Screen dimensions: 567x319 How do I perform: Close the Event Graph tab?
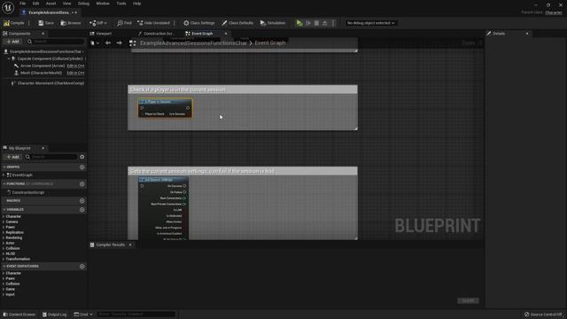click(x=226, y=34)
